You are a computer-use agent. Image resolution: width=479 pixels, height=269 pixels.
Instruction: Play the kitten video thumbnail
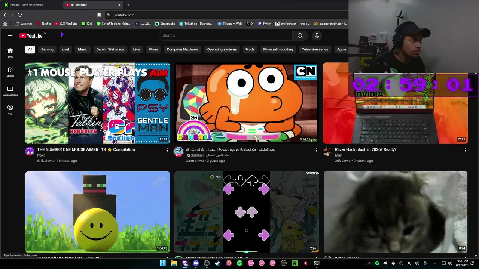(x=396, y=212)
